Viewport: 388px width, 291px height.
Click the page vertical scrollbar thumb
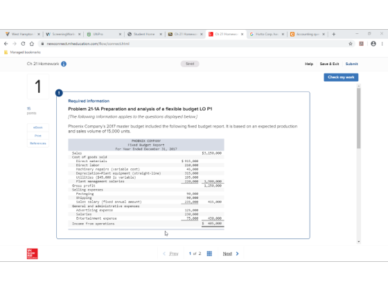point(359,118)
